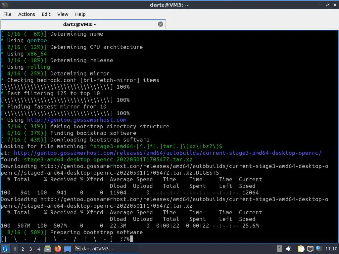Select the dartz@VM3 taskbar window button
339x254 pixels.
point(106,249)
